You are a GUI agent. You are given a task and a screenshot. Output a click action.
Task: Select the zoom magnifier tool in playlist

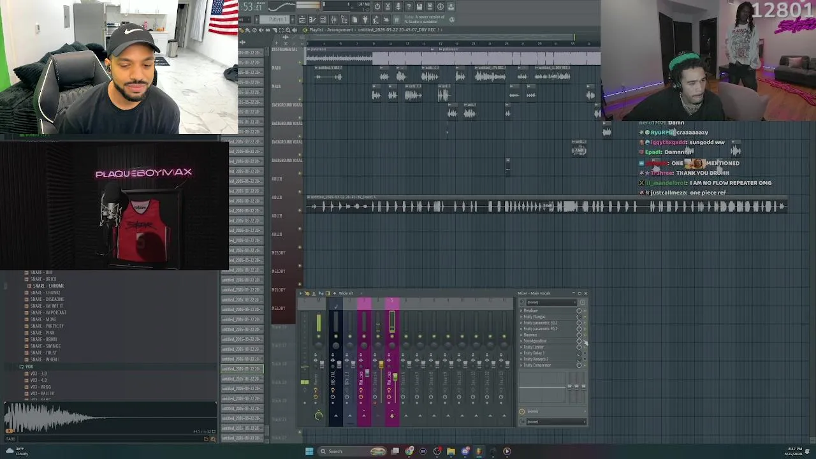(288, 30)
